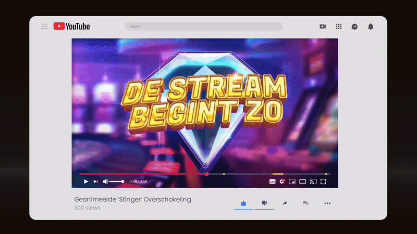Switch to theater mode
This screenshot has width=417, height=234.
(303, 181)
